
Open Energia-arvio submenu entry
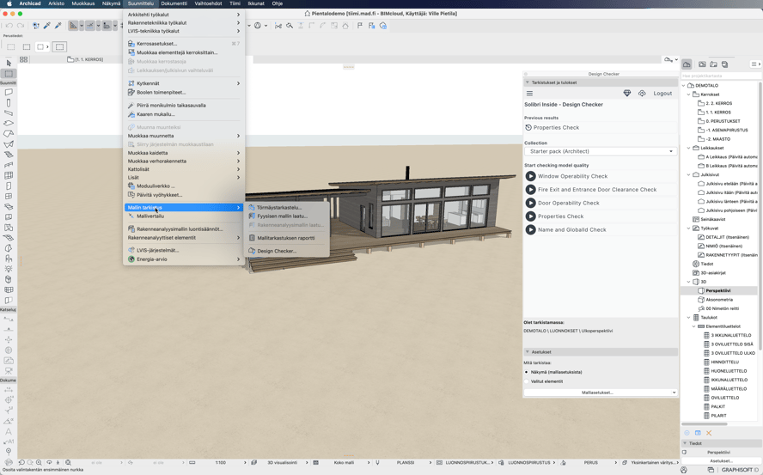click(x=184, y=259)
